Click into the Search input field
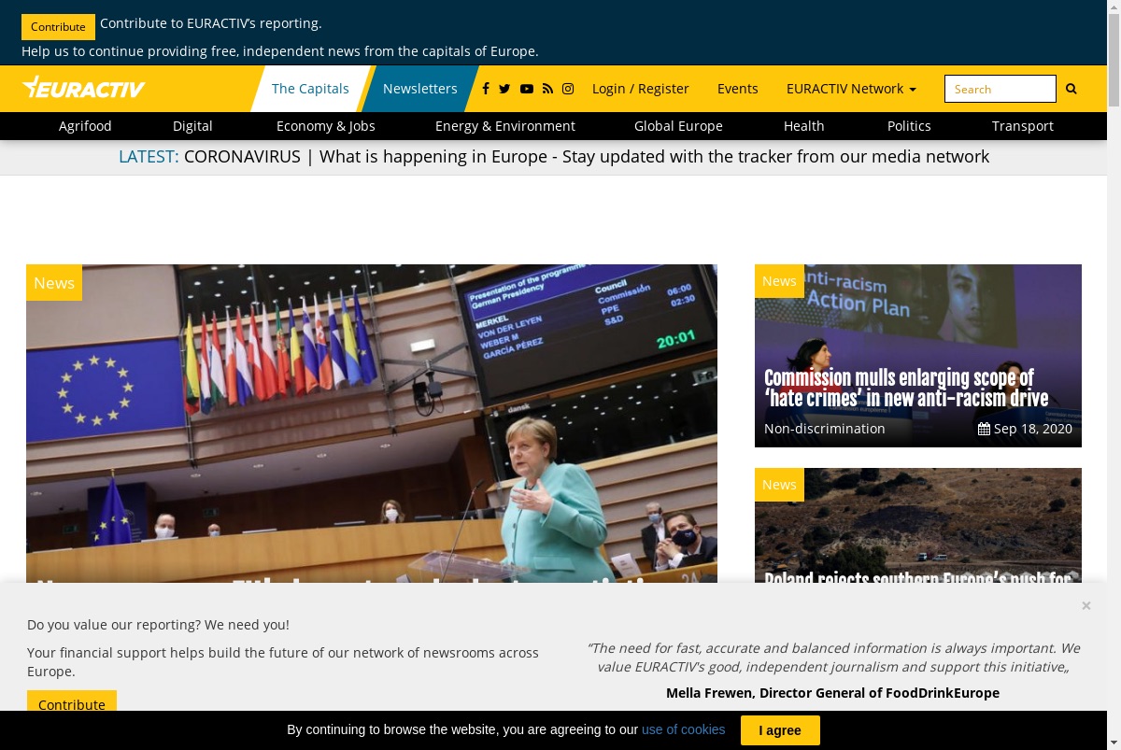 click(x=1000, y=89)
